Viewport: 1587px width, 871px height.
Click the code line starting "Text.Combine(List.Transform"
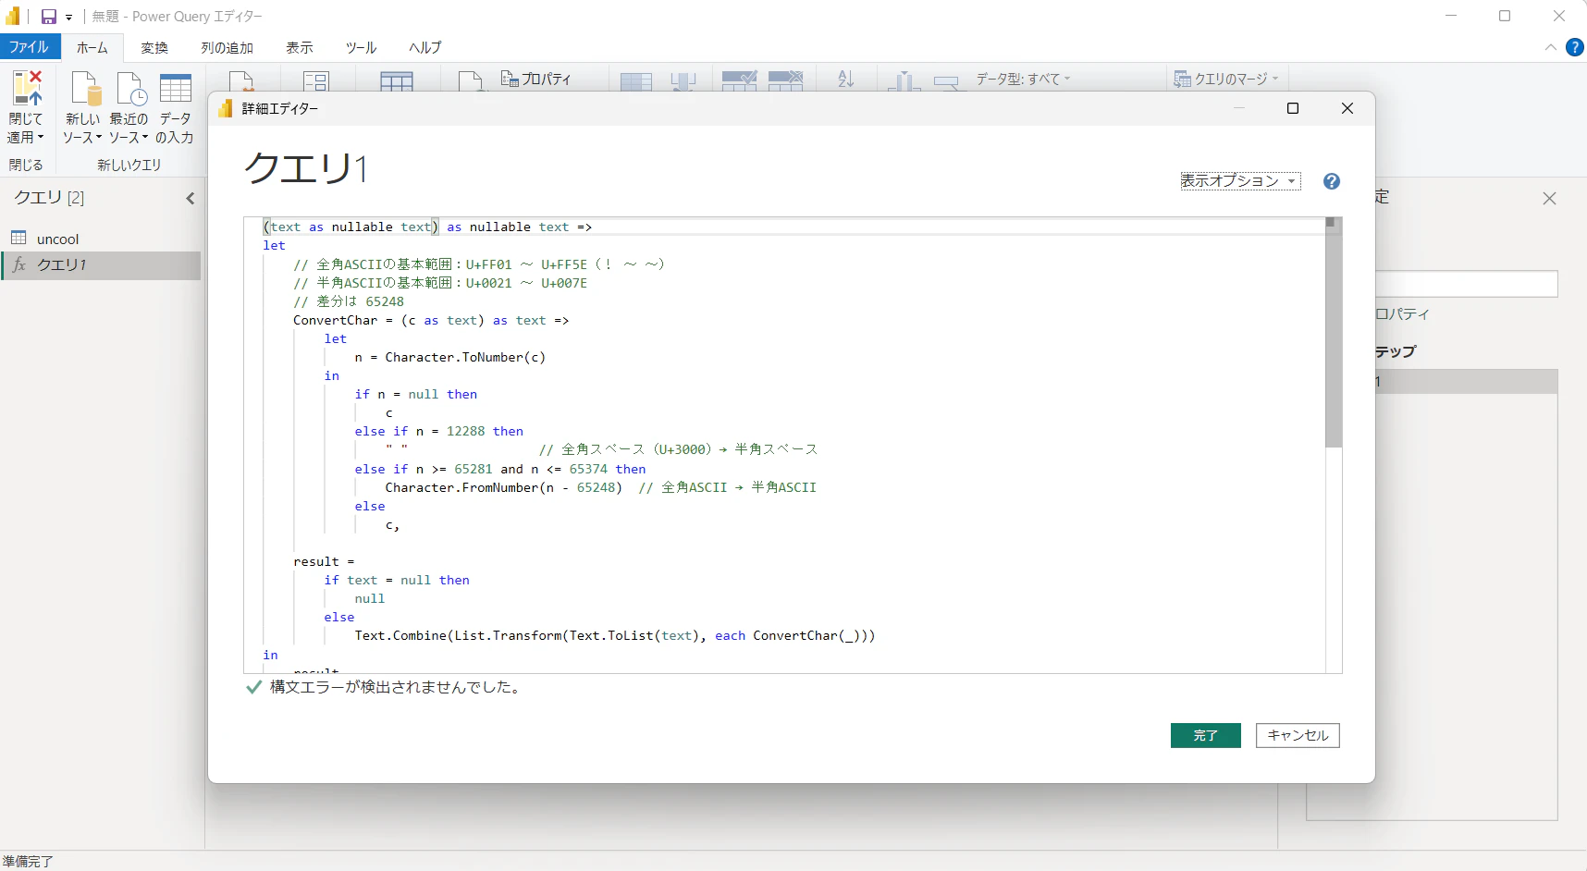click(x=615, y=635)
